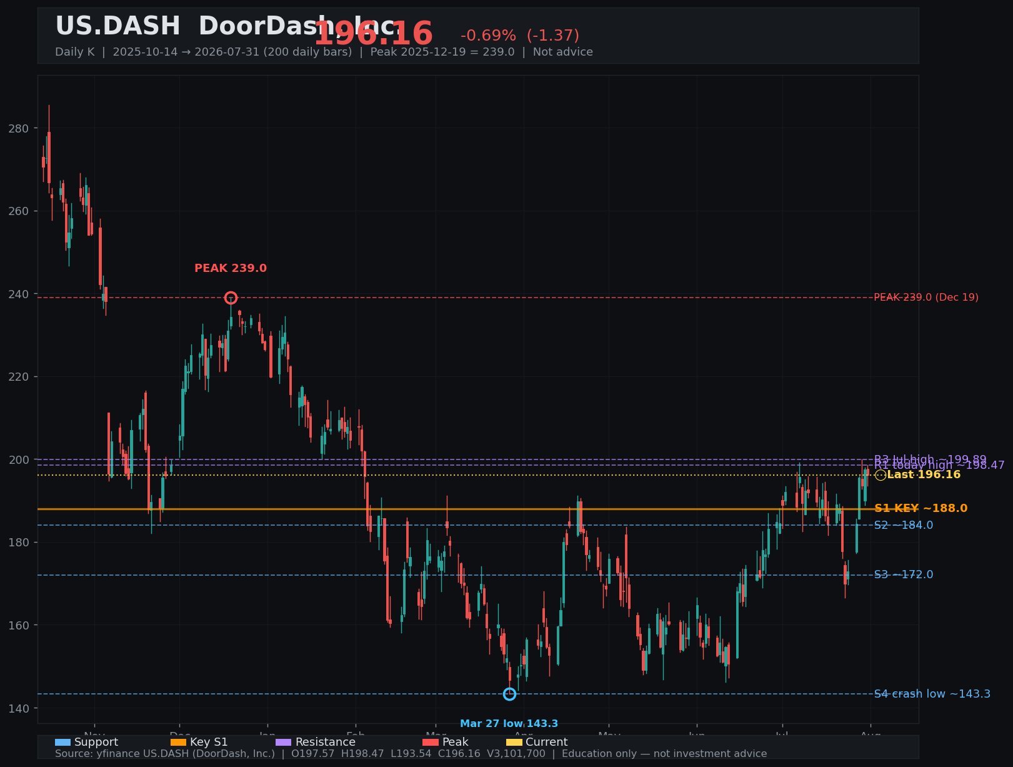
Task: Select the blue circle marker at the March 27 low
Action: (509, 694)
